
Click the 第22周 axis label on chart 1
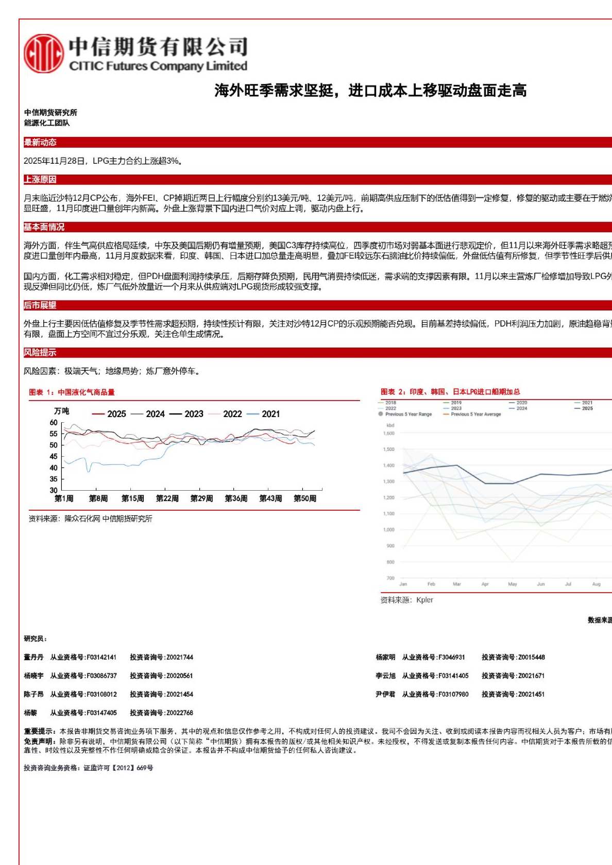(x=167, y=498)
